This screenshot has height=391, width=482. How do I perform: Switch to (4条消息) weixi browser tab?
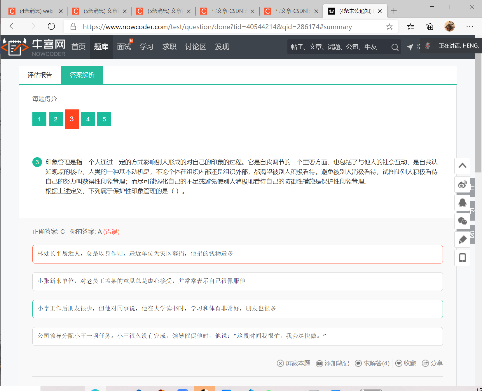36,11
